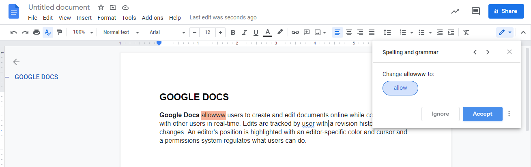Open line spacing options
Viewport: 531px width, 167px height.
point(387,32)
